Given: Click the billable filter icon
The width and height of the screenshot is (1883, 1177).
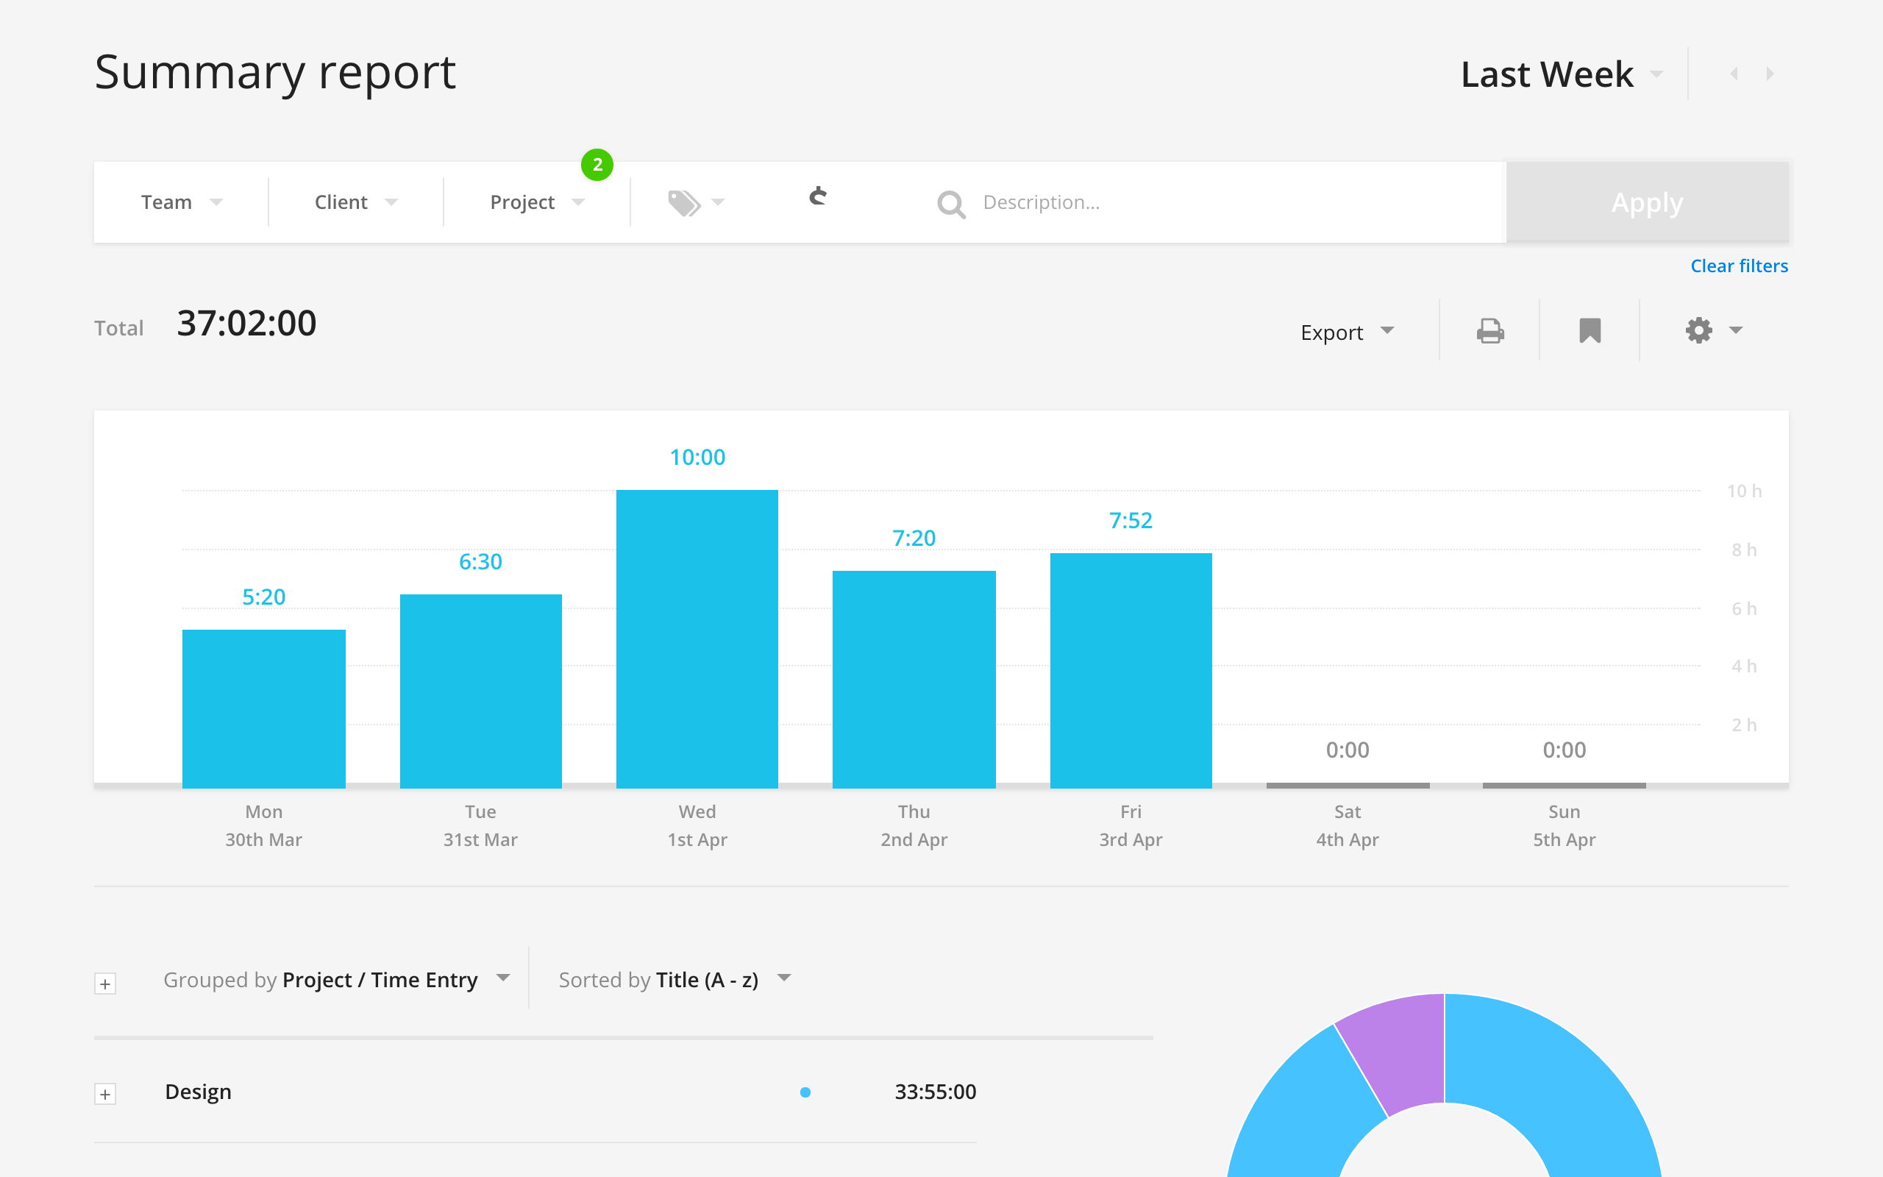Looking at the screenshot, I should 819,202.
